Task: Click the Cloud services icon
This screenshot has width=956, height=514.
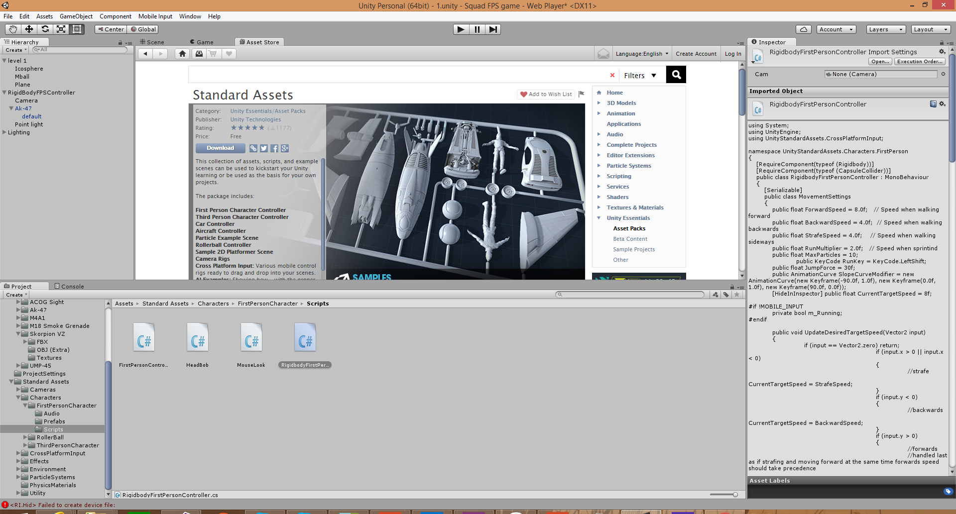Action: pos(804,29)
